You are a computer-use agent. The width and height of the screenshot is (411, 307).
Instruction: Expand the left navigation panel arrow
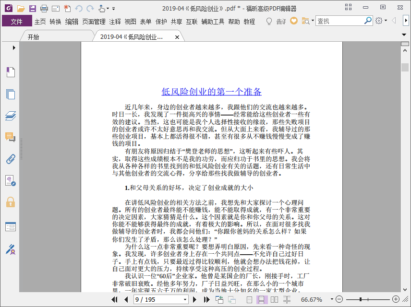coord(14,47)
